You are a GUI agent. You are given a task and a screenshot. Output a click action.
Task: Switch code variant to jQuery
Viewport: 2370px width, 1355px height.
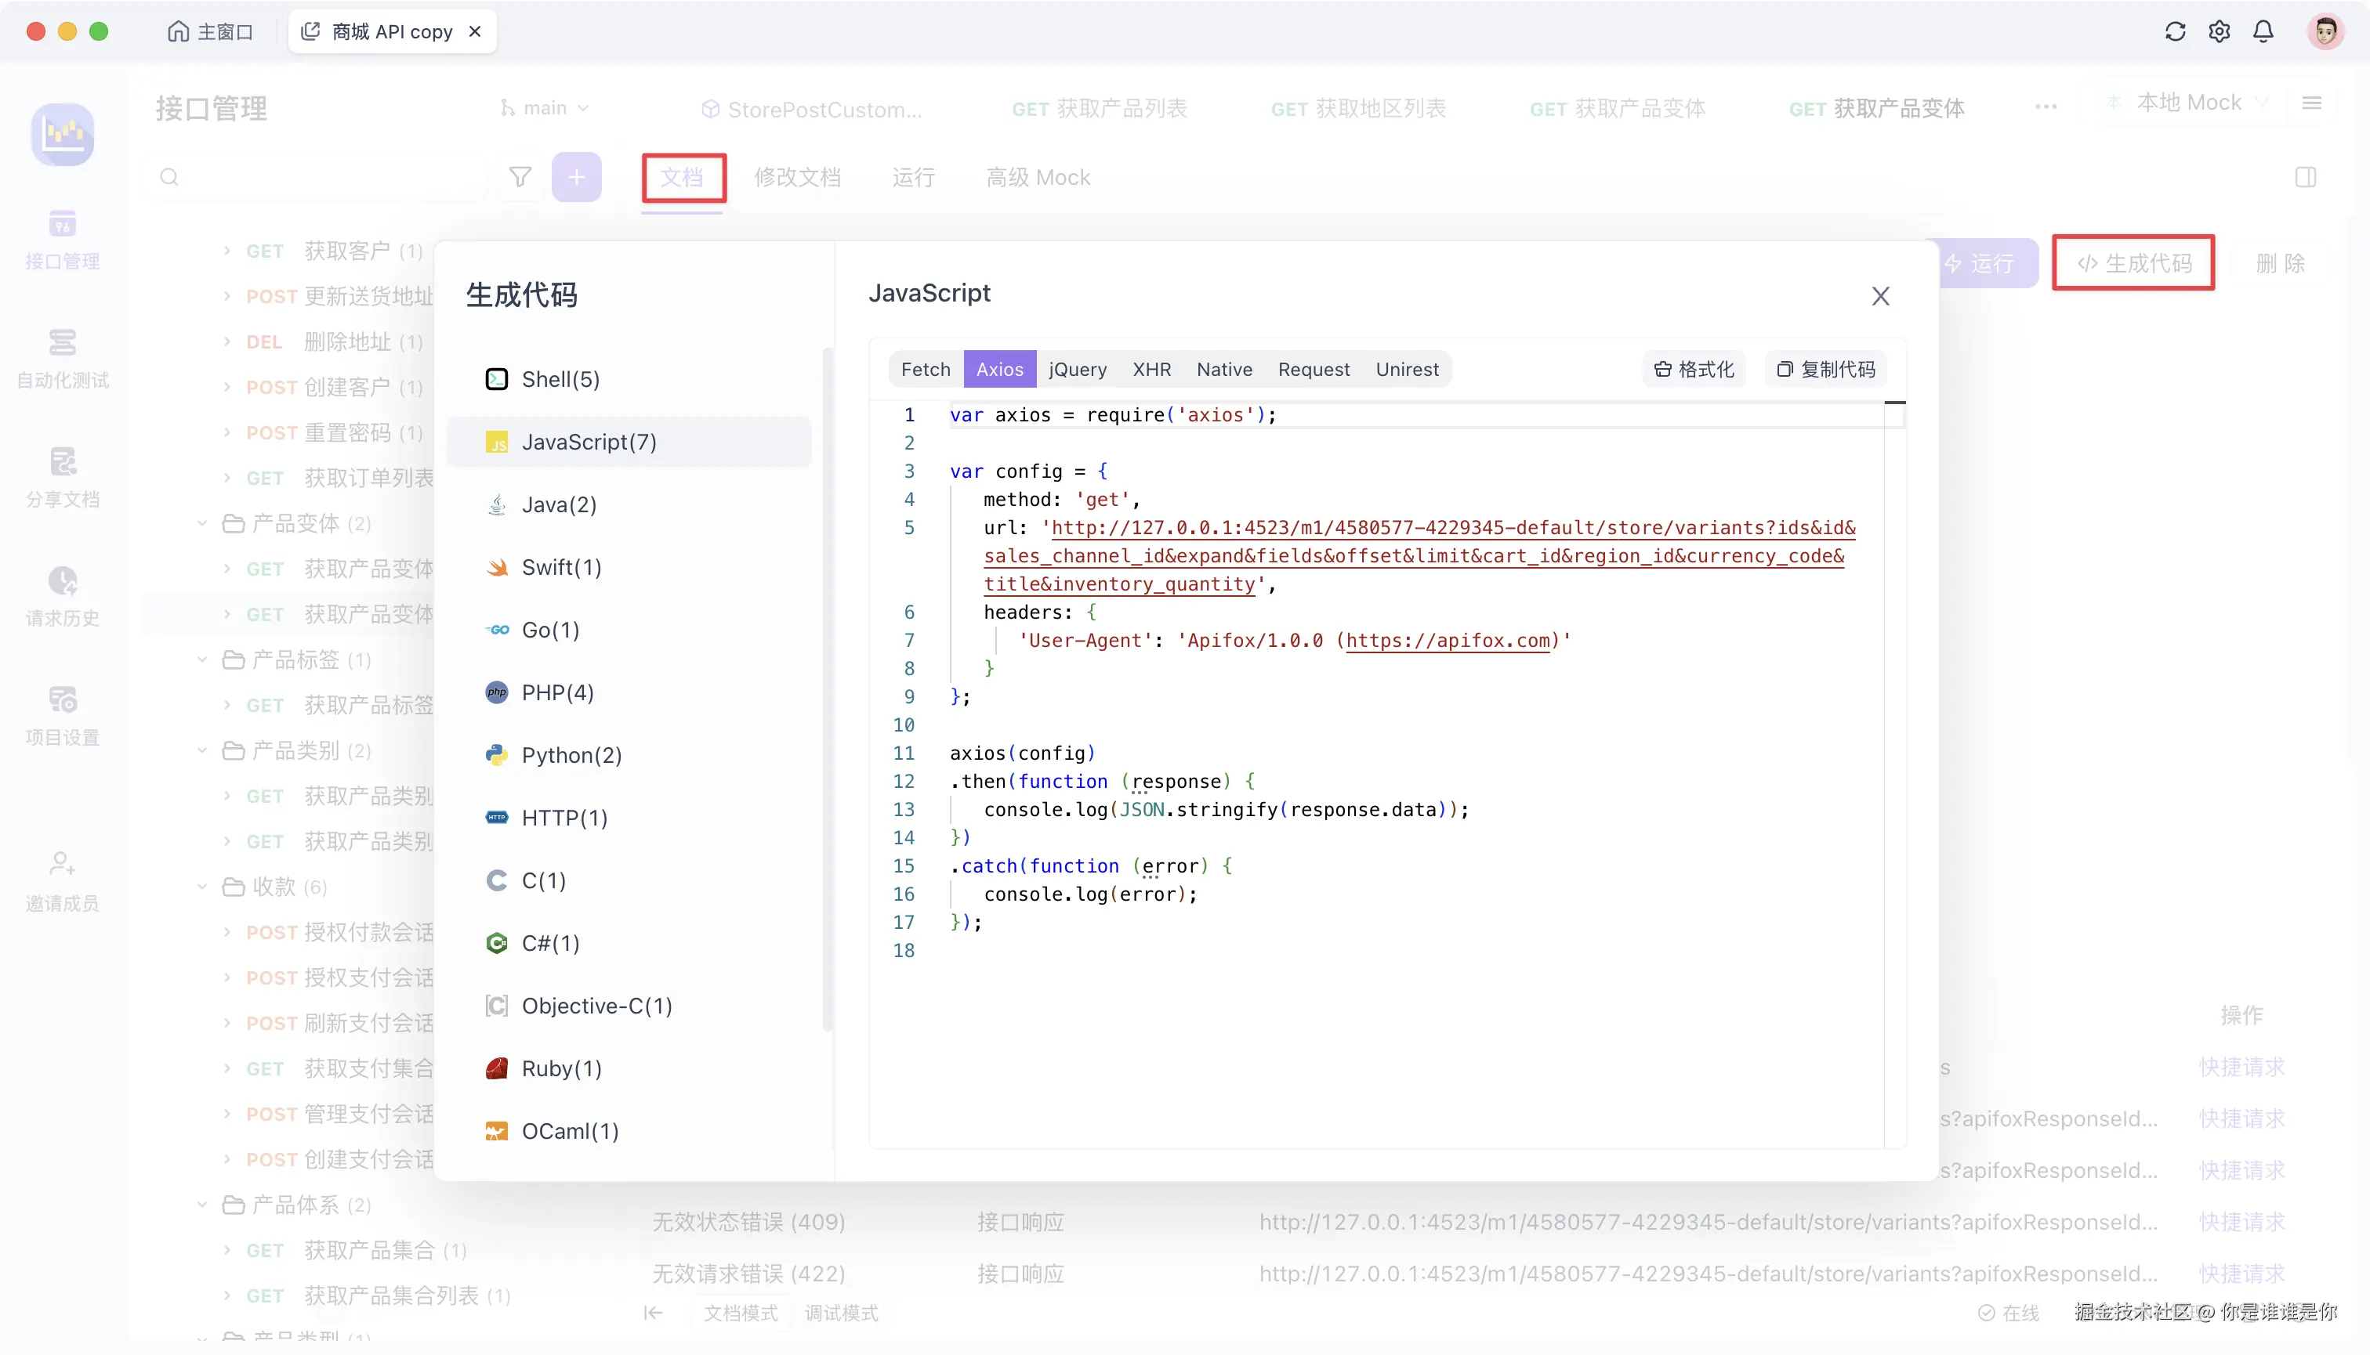tap(1078, 370)
